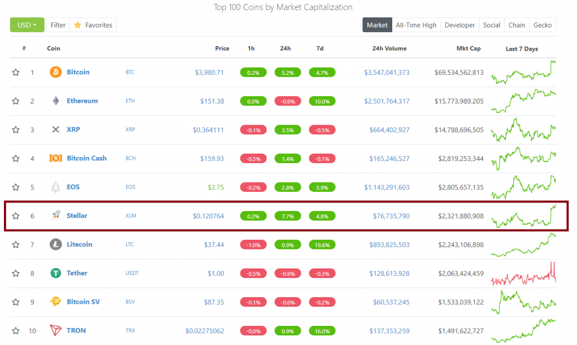577x345 pixels.
Task: Toggle favorite star for EOS
Action: pos(16,187)
